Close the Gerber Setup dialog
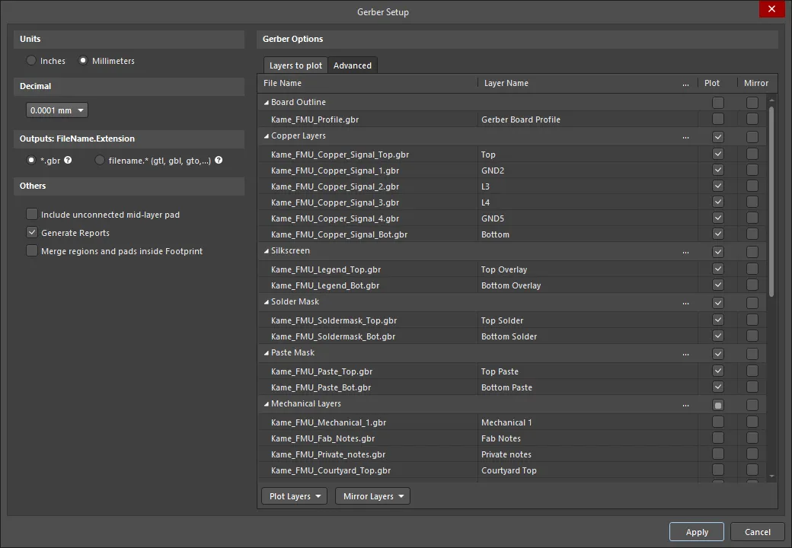792x548 pixels. (x=771, y=8)
